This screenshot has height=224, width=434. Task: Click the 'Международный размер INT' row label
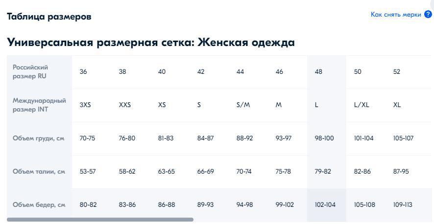point(39,105)
